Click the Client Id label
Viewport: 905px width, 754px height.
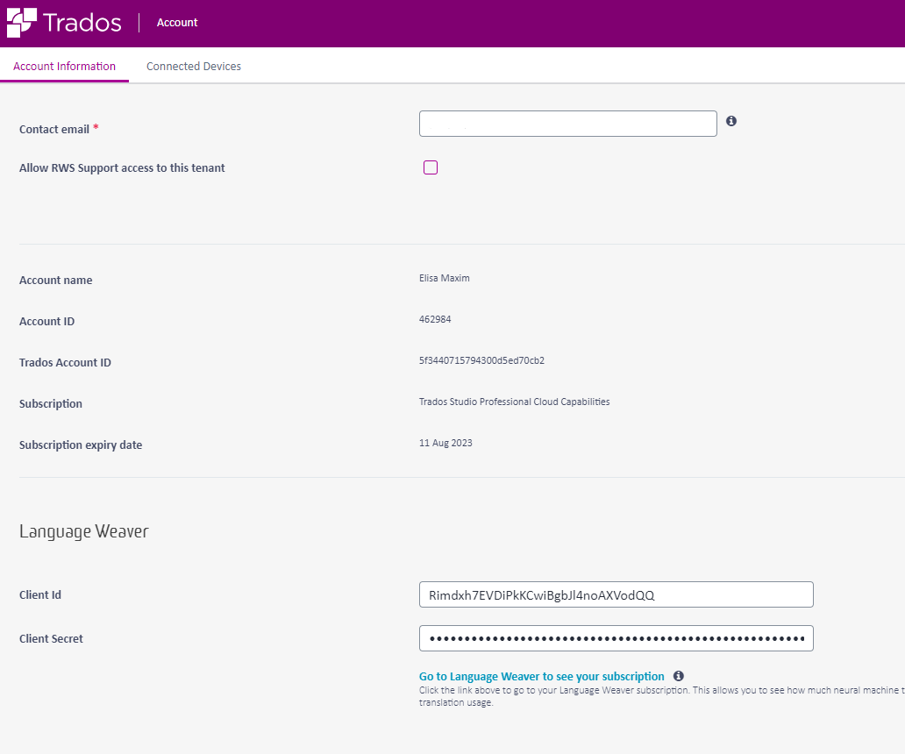pos(40,594)
